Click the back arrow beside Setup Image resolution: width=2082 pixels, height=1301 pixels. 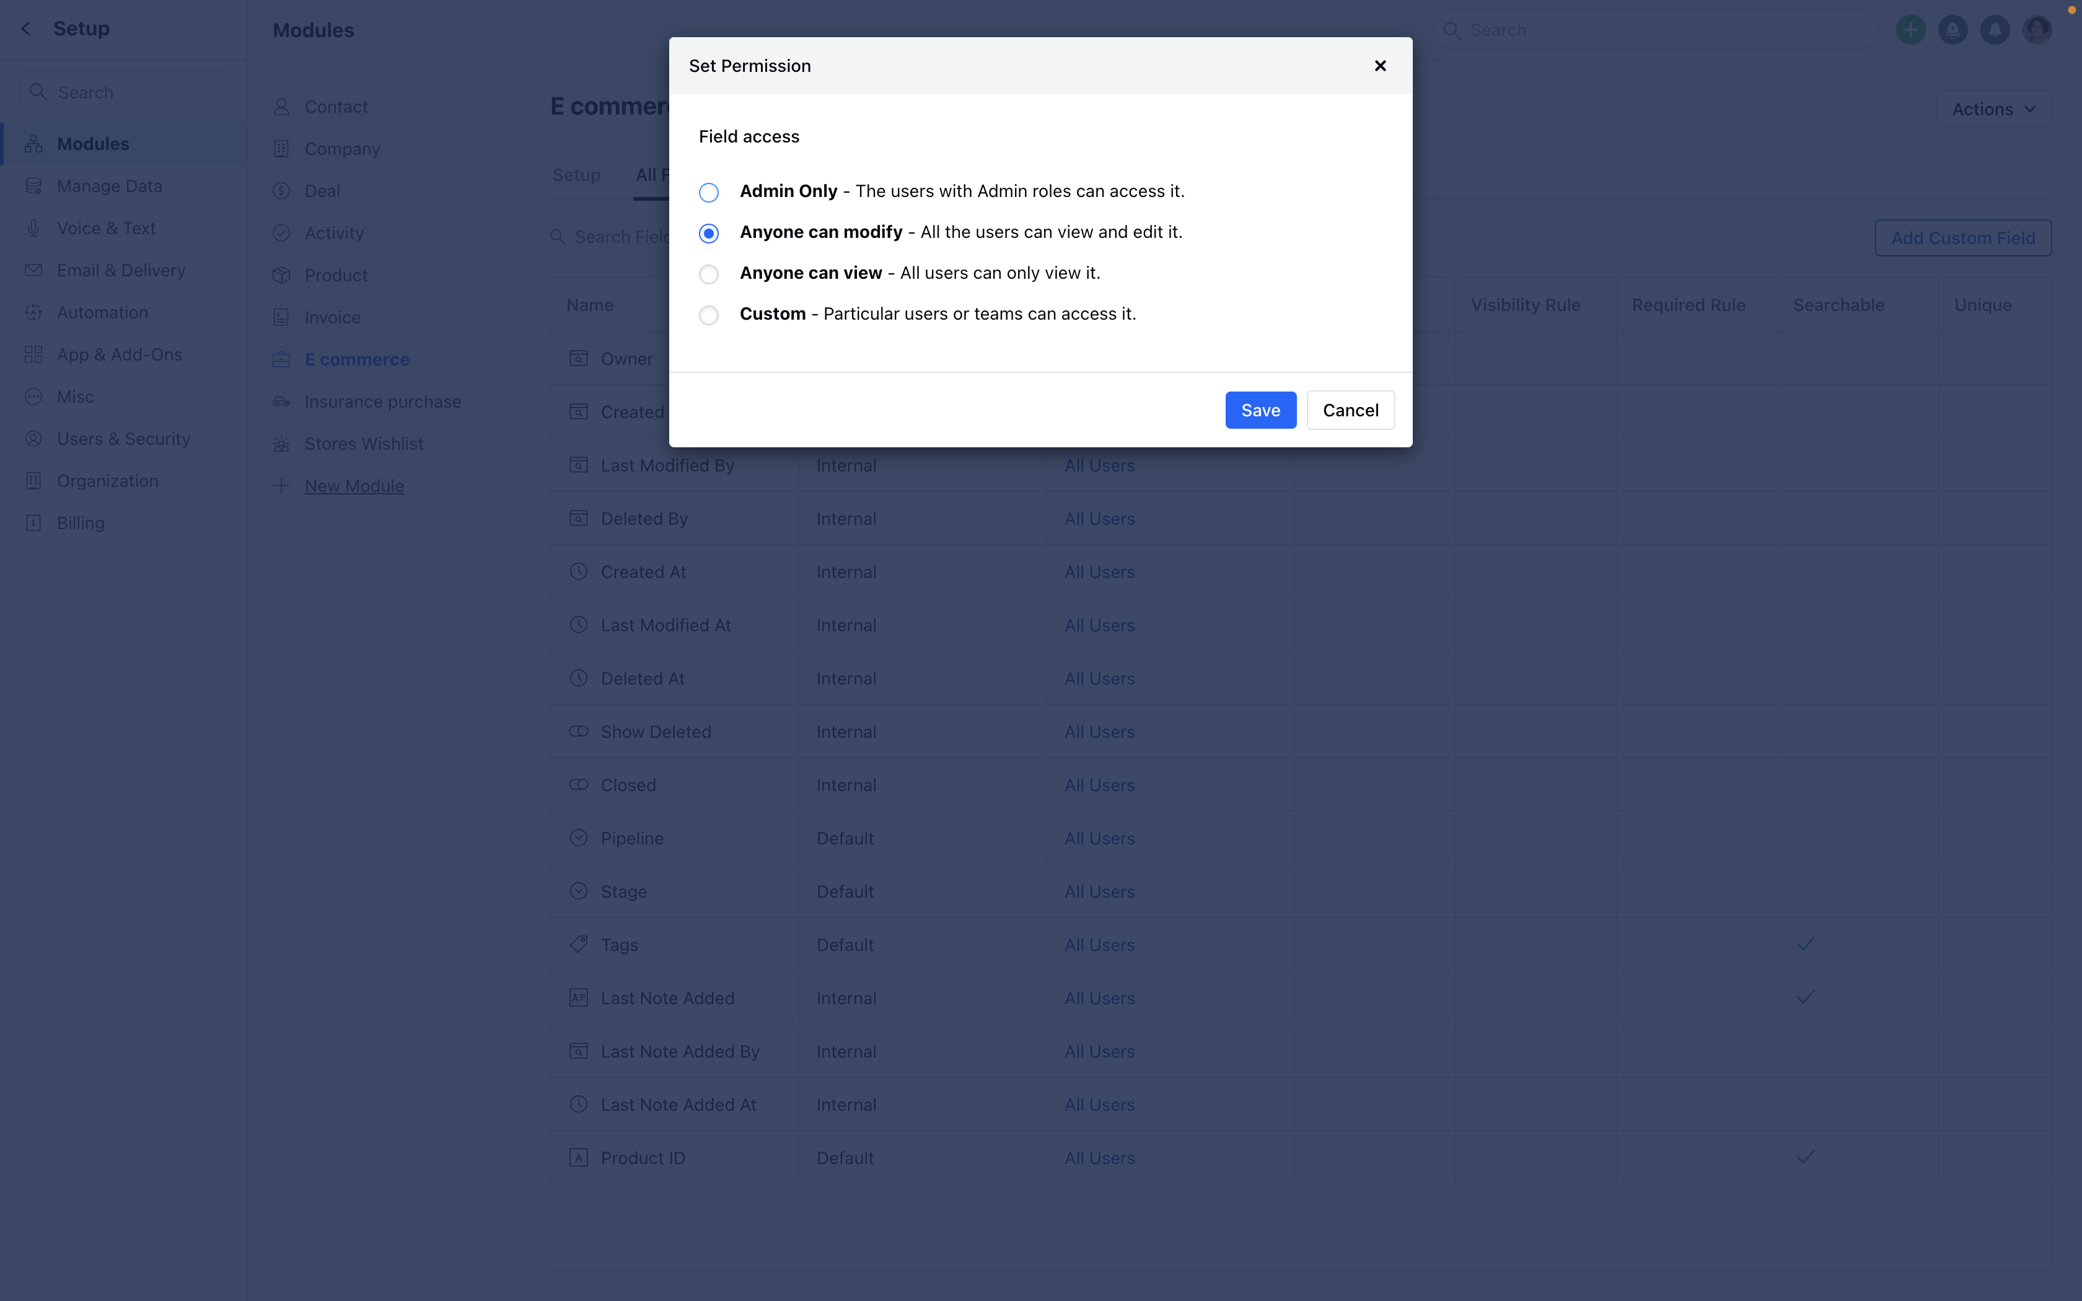26,28
